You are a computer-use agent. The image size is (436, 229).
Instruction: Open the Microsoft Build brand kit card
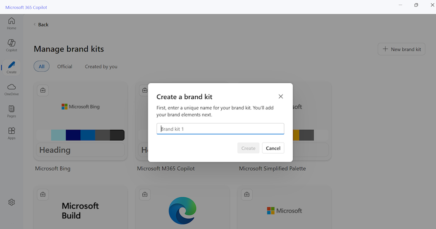(80, 207)
